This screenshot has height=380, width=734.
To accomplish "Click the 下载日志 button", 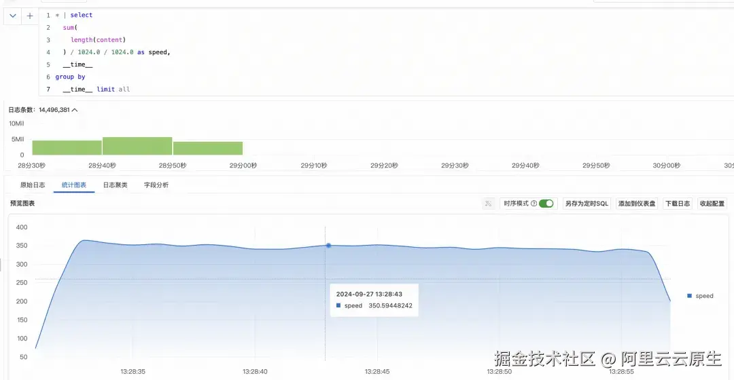I will pyautogui.click(x=678, y=204).
